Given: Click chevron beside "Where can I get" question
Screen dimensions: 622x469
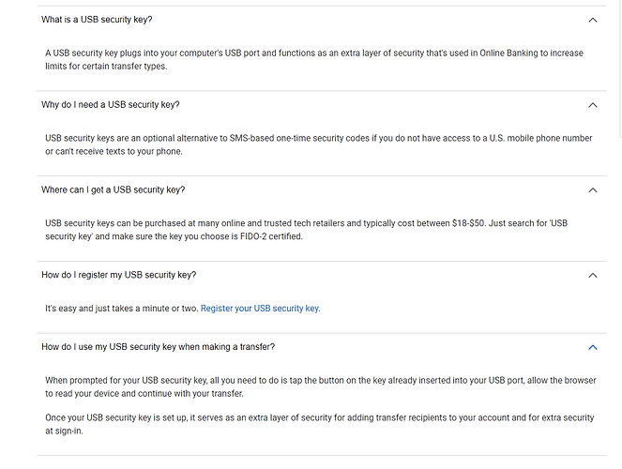Looking at the screenshot, I should pyautogui.click(x=592, y=190).
